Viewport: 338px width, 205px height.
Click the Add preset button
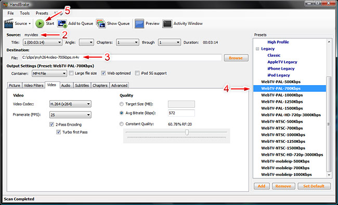[x=262, y=186]
